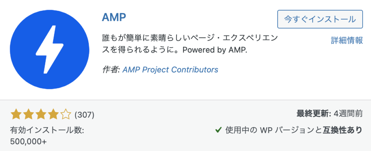The image size is (371, 151).
Task: Click the 500,000+ active installs figure
Action: pyautogui.click(x=29, y=141)
